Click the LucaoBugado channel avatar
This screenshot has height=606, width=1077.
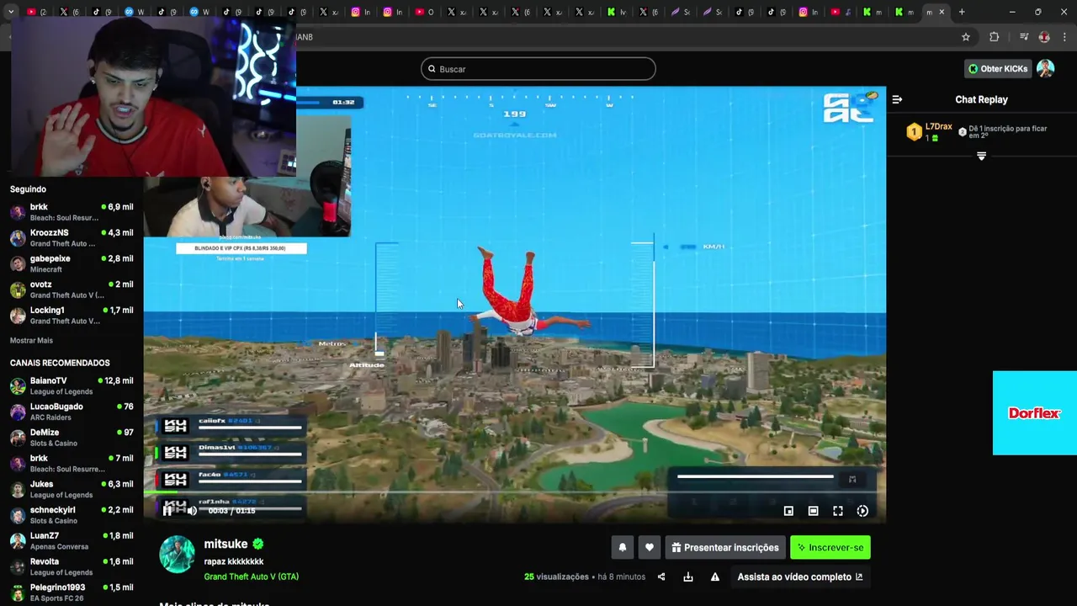pyautogui.click(x=18, y=412)
